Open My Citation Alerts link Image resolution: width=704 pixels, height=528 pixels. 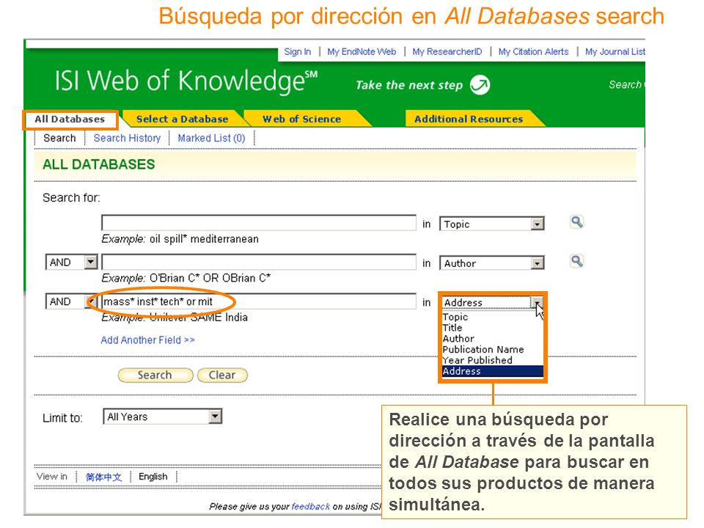[x=533, y=51]
